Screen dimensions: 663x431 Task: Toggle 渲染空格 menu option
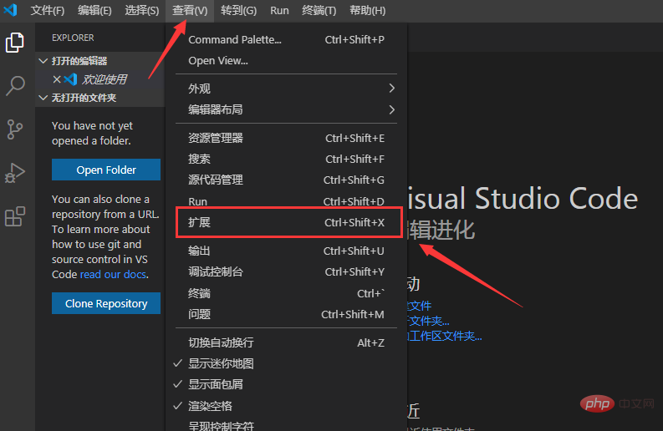coord(211,405)
